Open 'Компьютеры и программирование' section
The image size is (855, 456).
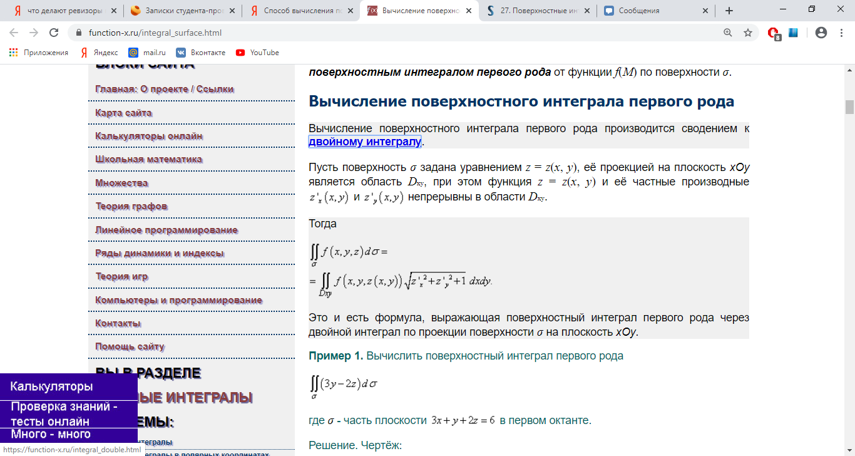click(x=179, y=300)
